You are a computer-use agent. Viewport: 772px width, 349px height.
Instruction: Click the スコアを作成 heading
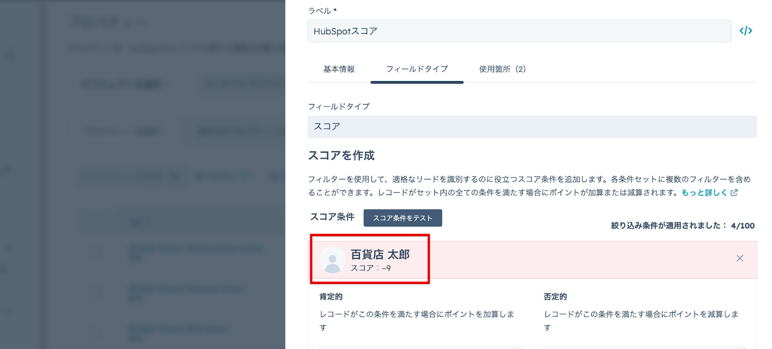341,155
